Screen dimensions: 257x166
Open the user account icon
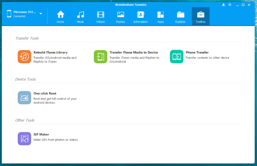[223, 5]
